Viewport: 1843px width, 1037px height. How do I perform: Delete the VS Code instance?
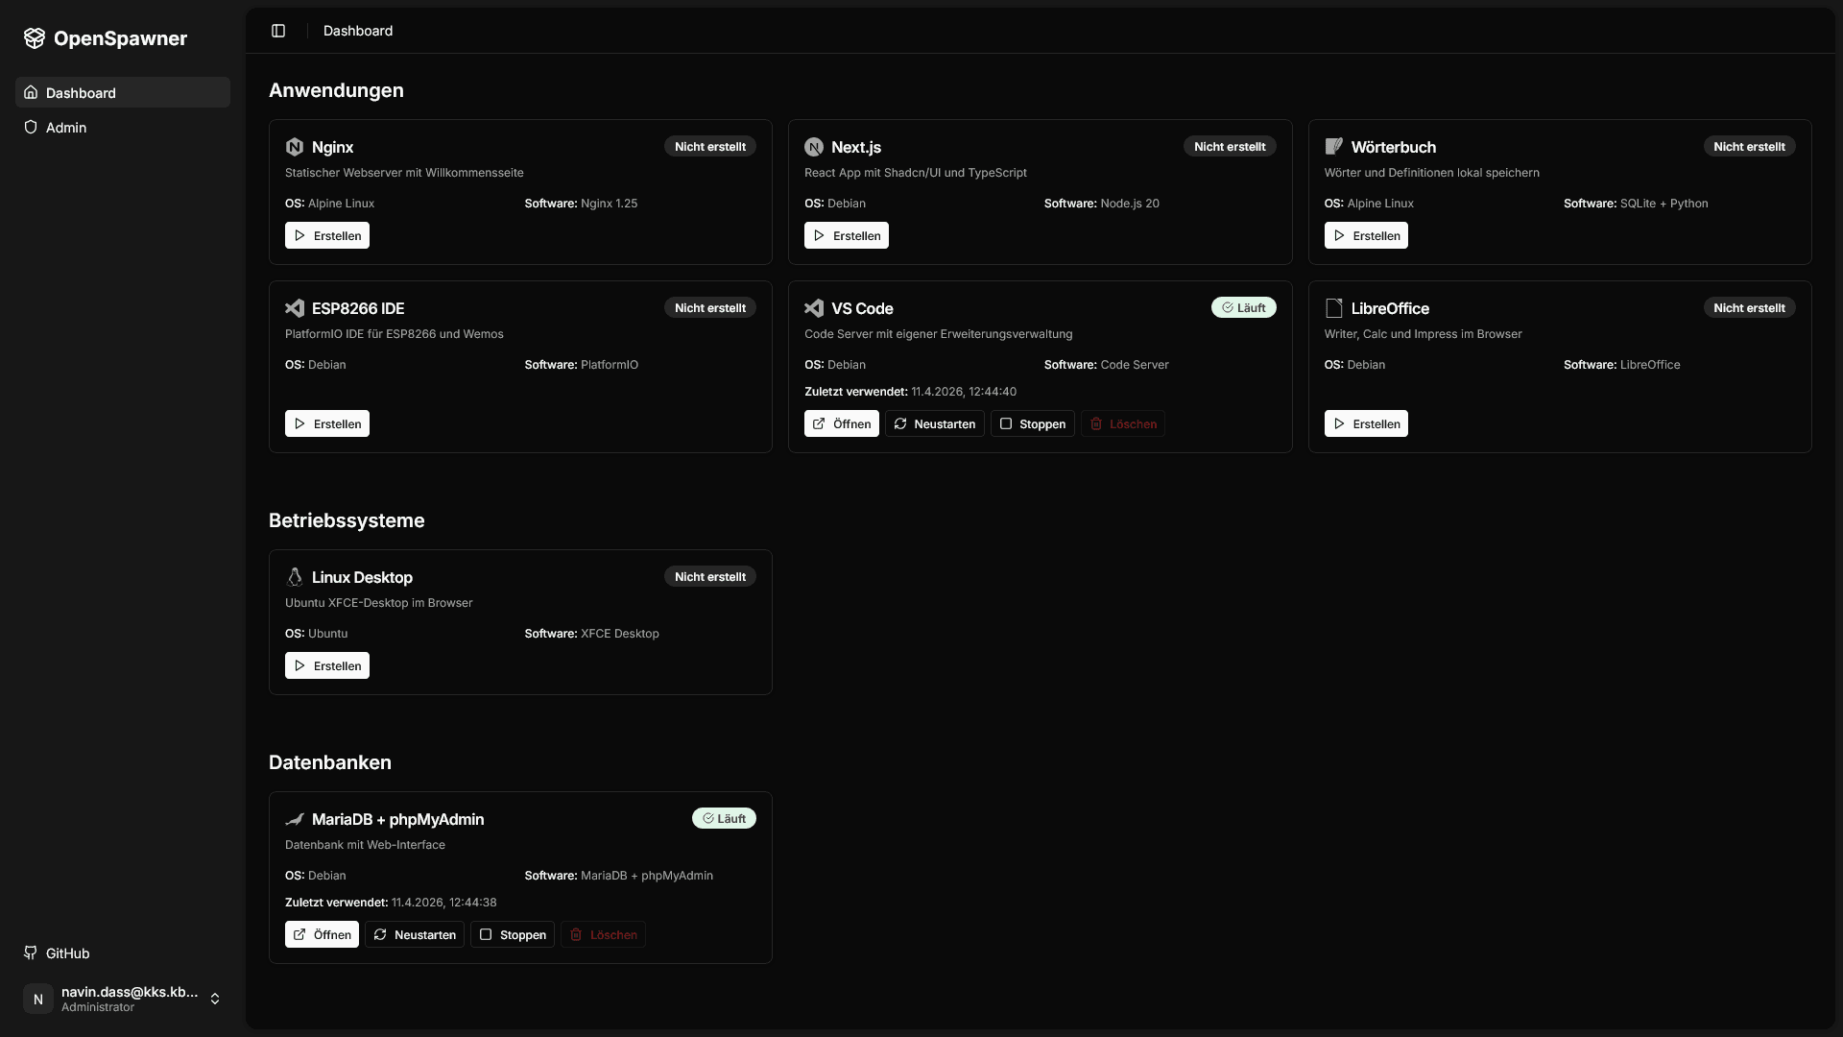pyautogui.click(x=1123, y=423)
